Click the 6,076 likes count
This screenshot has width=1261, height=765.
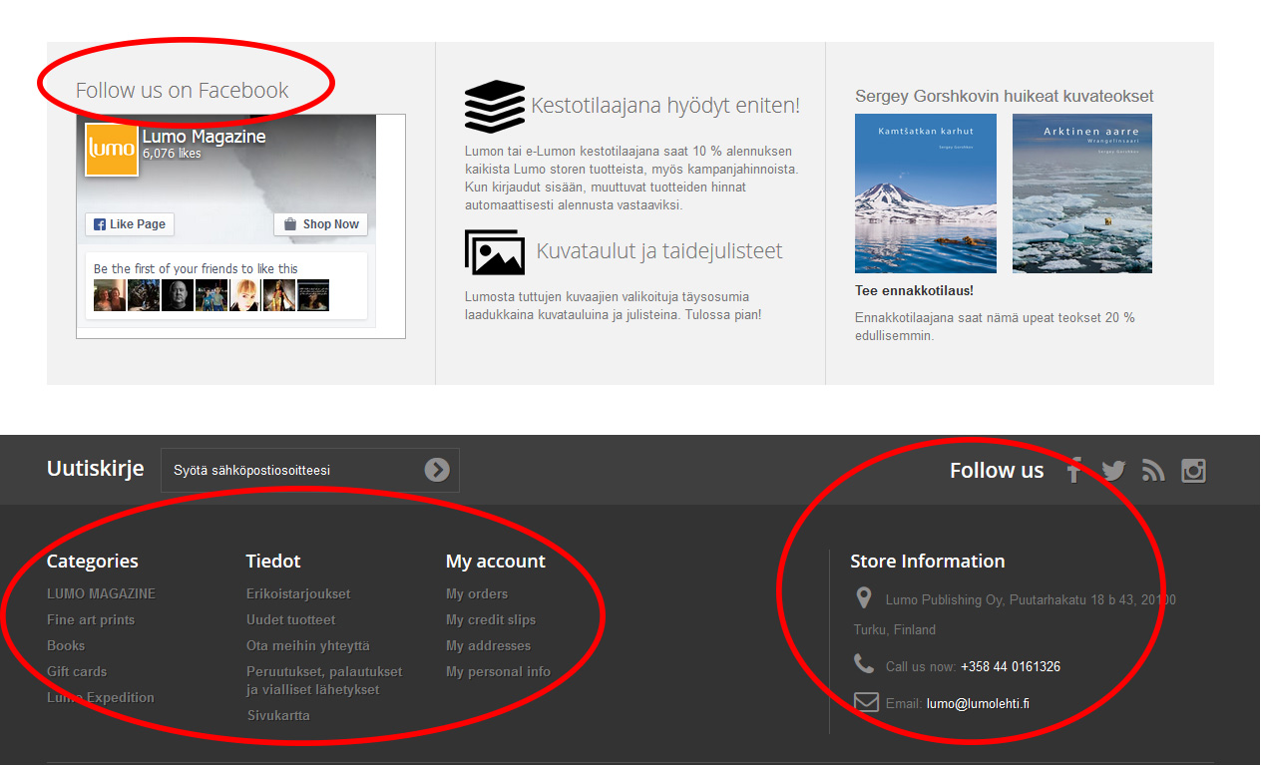pyautogui.click(x=172, y=154)
